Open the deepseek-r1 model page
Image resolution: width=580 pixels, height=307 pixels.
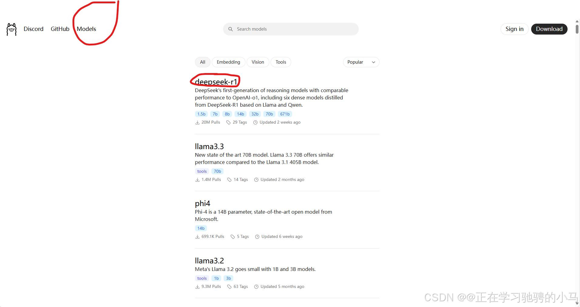point(216,82)
